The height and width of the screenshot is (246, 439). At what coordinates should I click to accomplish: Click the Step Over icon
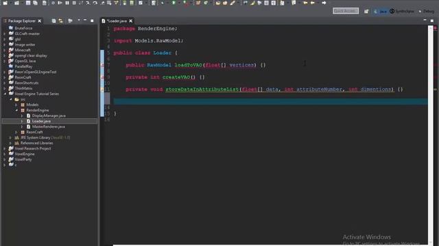click(x=95, y=3)
